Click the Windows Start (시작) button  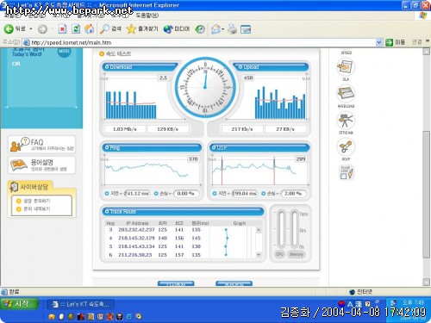coord(20,304)
